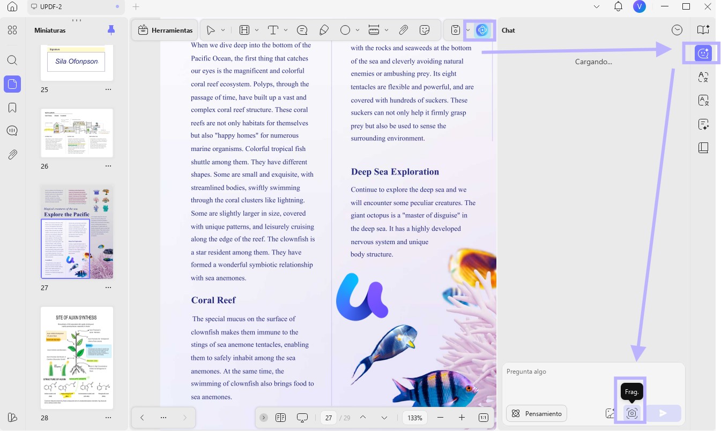Viewport: 721px width, 431px height.
Task: Open the search panel in left sidebar
Action: pyautogui.click(x=12, y=60)
